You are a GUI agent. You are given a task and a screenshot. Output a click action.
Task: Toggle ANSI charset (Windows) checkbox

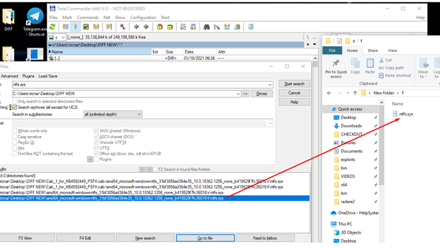pyautogui.click(x=96, y=131)
